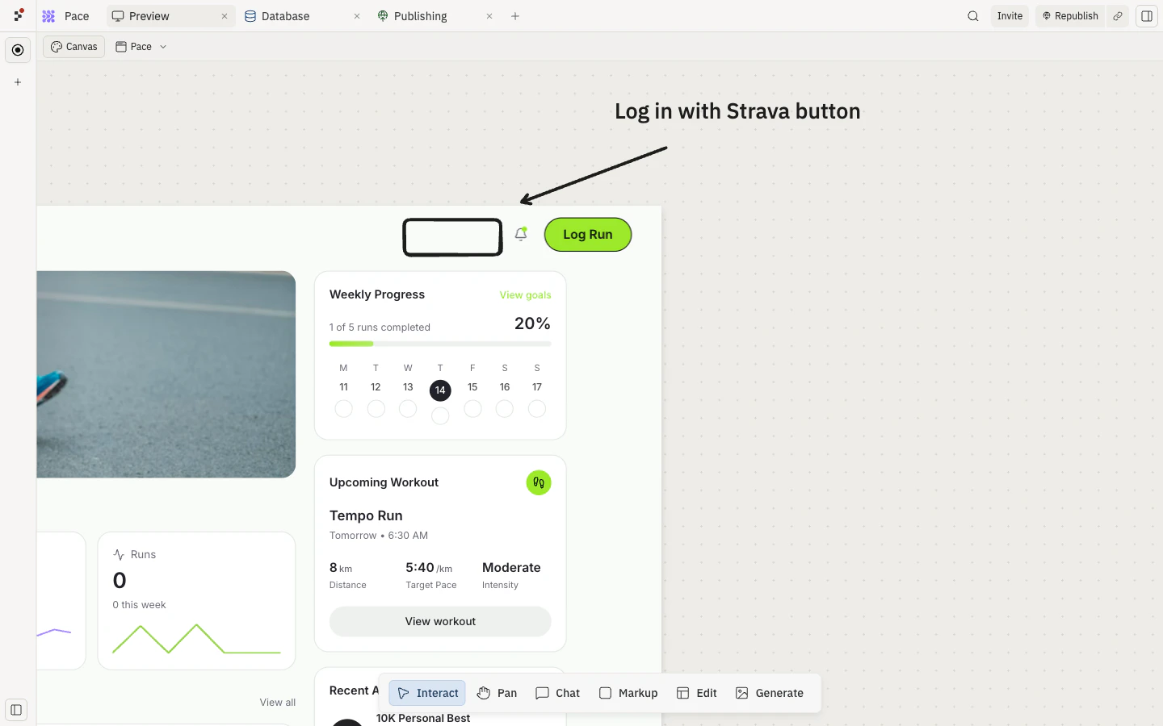
Task: Open search with magnifier icon
Action: 973,16
